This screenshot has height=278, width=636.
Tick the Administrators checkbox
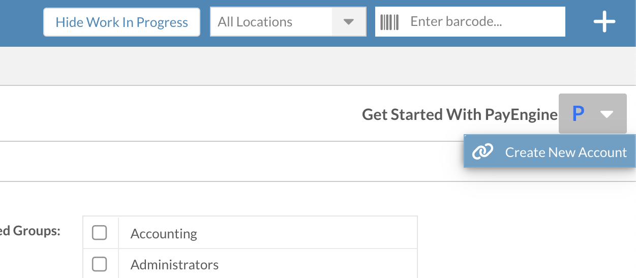click(99, 264)
